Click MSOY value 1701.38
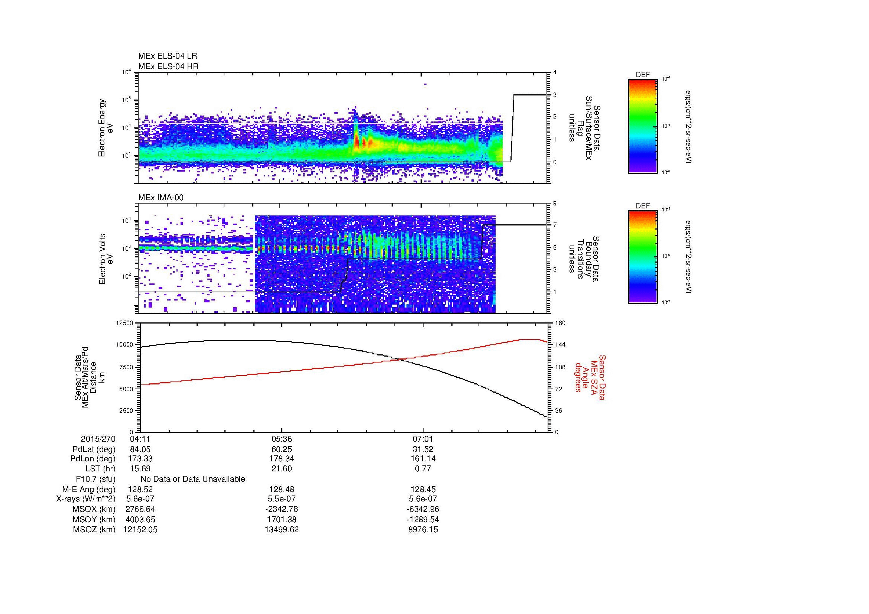 (x=282, y=519)
